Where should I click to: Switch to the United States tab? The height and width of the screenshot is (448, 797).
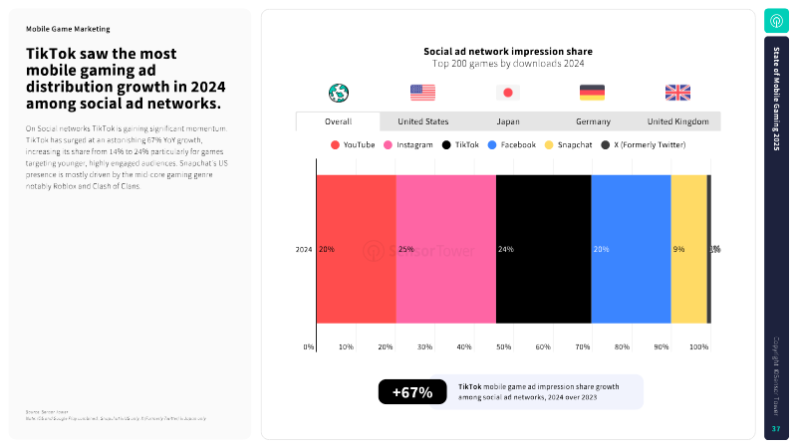point(422,121)
